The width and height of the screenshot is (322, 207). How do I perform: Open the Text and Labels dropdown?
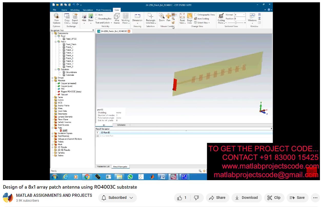(104, 23)
